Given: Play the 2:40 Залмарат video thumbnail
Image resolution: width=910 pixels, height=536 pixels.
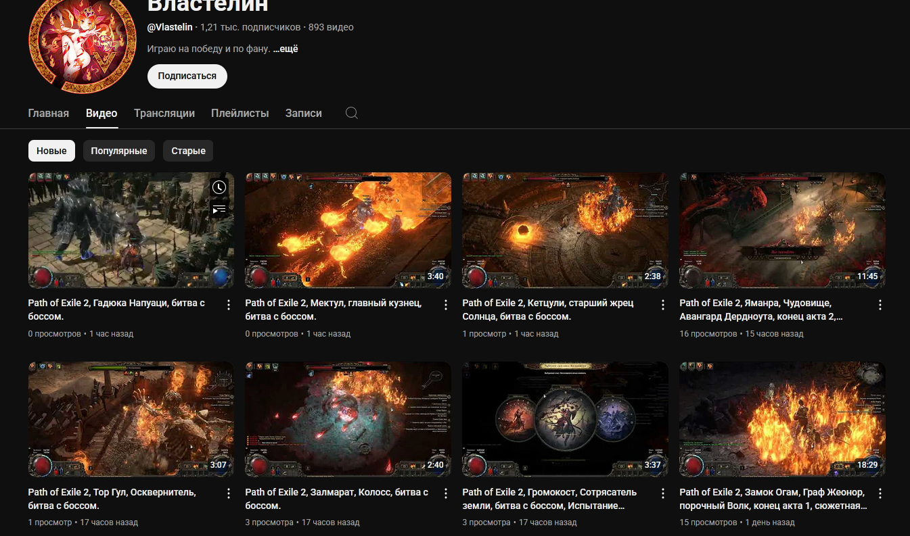Looking at the screenshot, I should pos(348,420).
